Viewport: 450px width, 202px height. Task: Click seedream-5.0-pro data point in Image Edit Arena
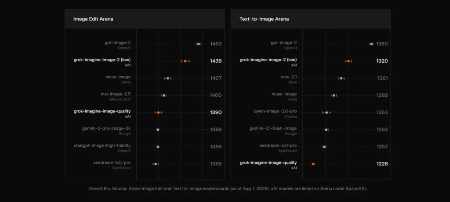pos(156,164)
